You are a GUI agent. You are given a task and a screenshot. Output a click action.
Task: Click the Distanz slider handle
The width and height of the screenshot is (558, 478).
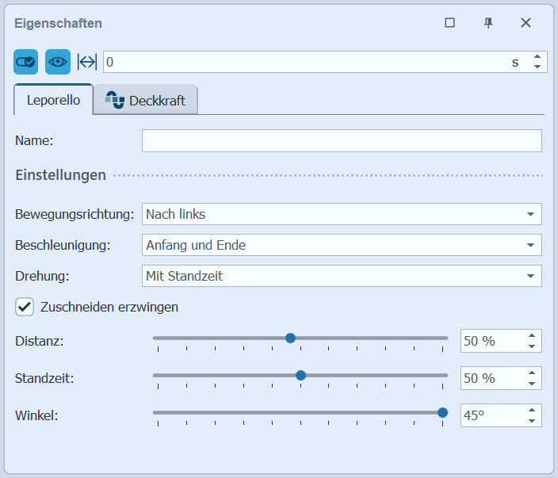[x=290, y=338]
